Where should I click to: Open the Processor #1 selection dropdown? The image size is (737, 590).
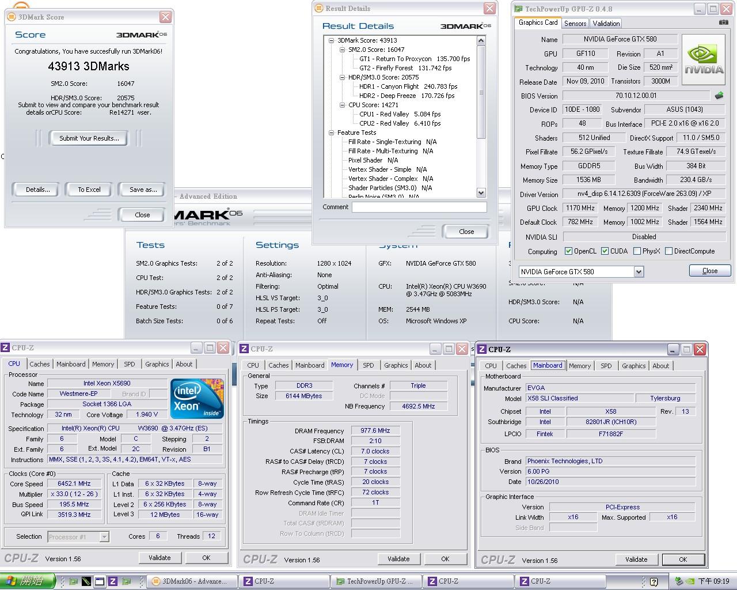(104, 536)
